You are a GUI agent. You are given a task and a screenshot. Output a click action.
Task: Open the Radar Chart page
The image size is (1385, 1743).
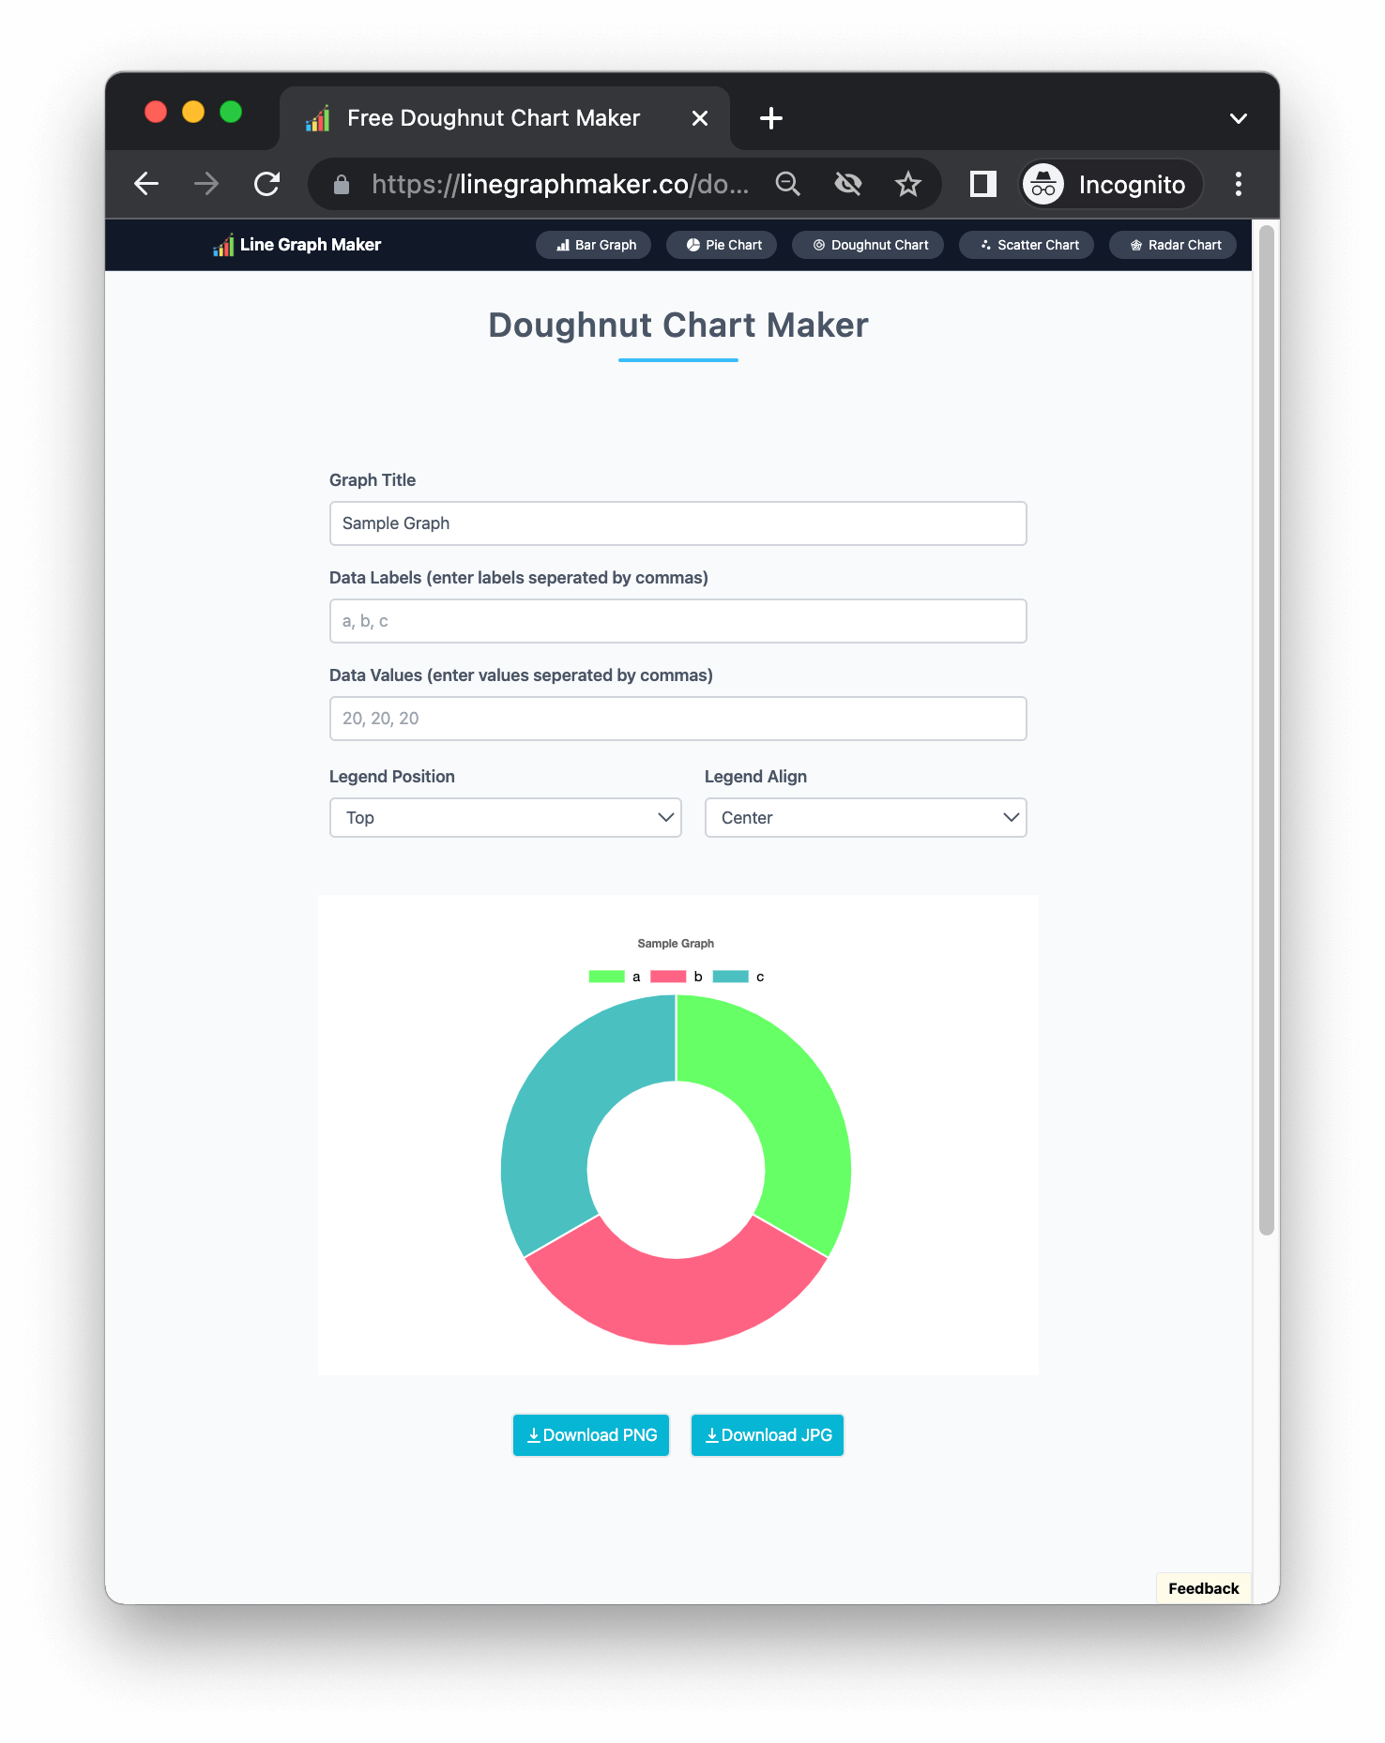[x=1173, y=245]
